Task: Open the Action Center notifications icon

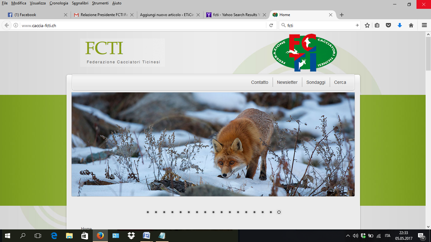Action: 421,236
